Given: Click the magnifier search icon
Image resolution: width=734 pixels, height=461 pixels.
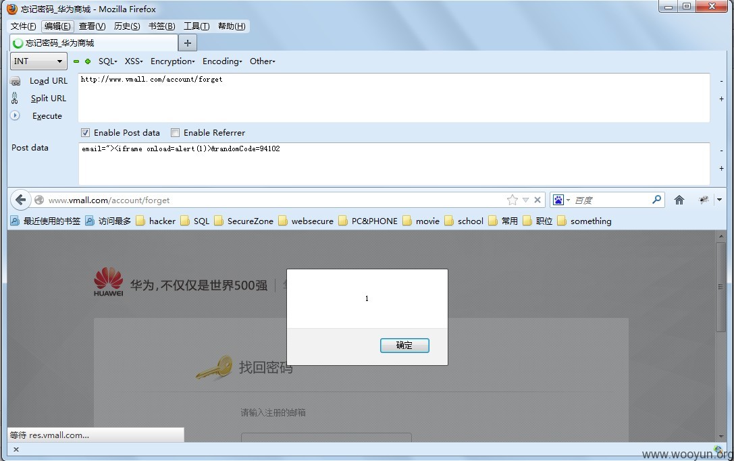Looking at the screenshot, I should [x=657, y=200].
